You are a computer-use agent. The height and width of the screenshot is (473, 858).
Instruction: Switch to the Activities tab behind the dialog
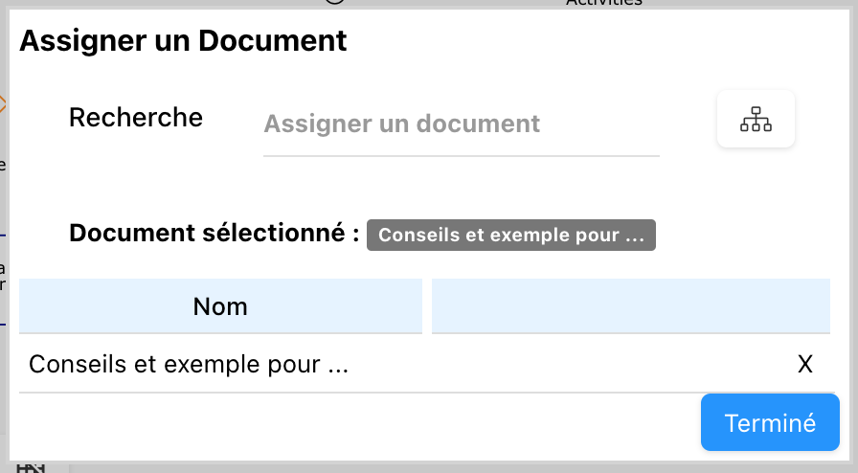(603, 3)
